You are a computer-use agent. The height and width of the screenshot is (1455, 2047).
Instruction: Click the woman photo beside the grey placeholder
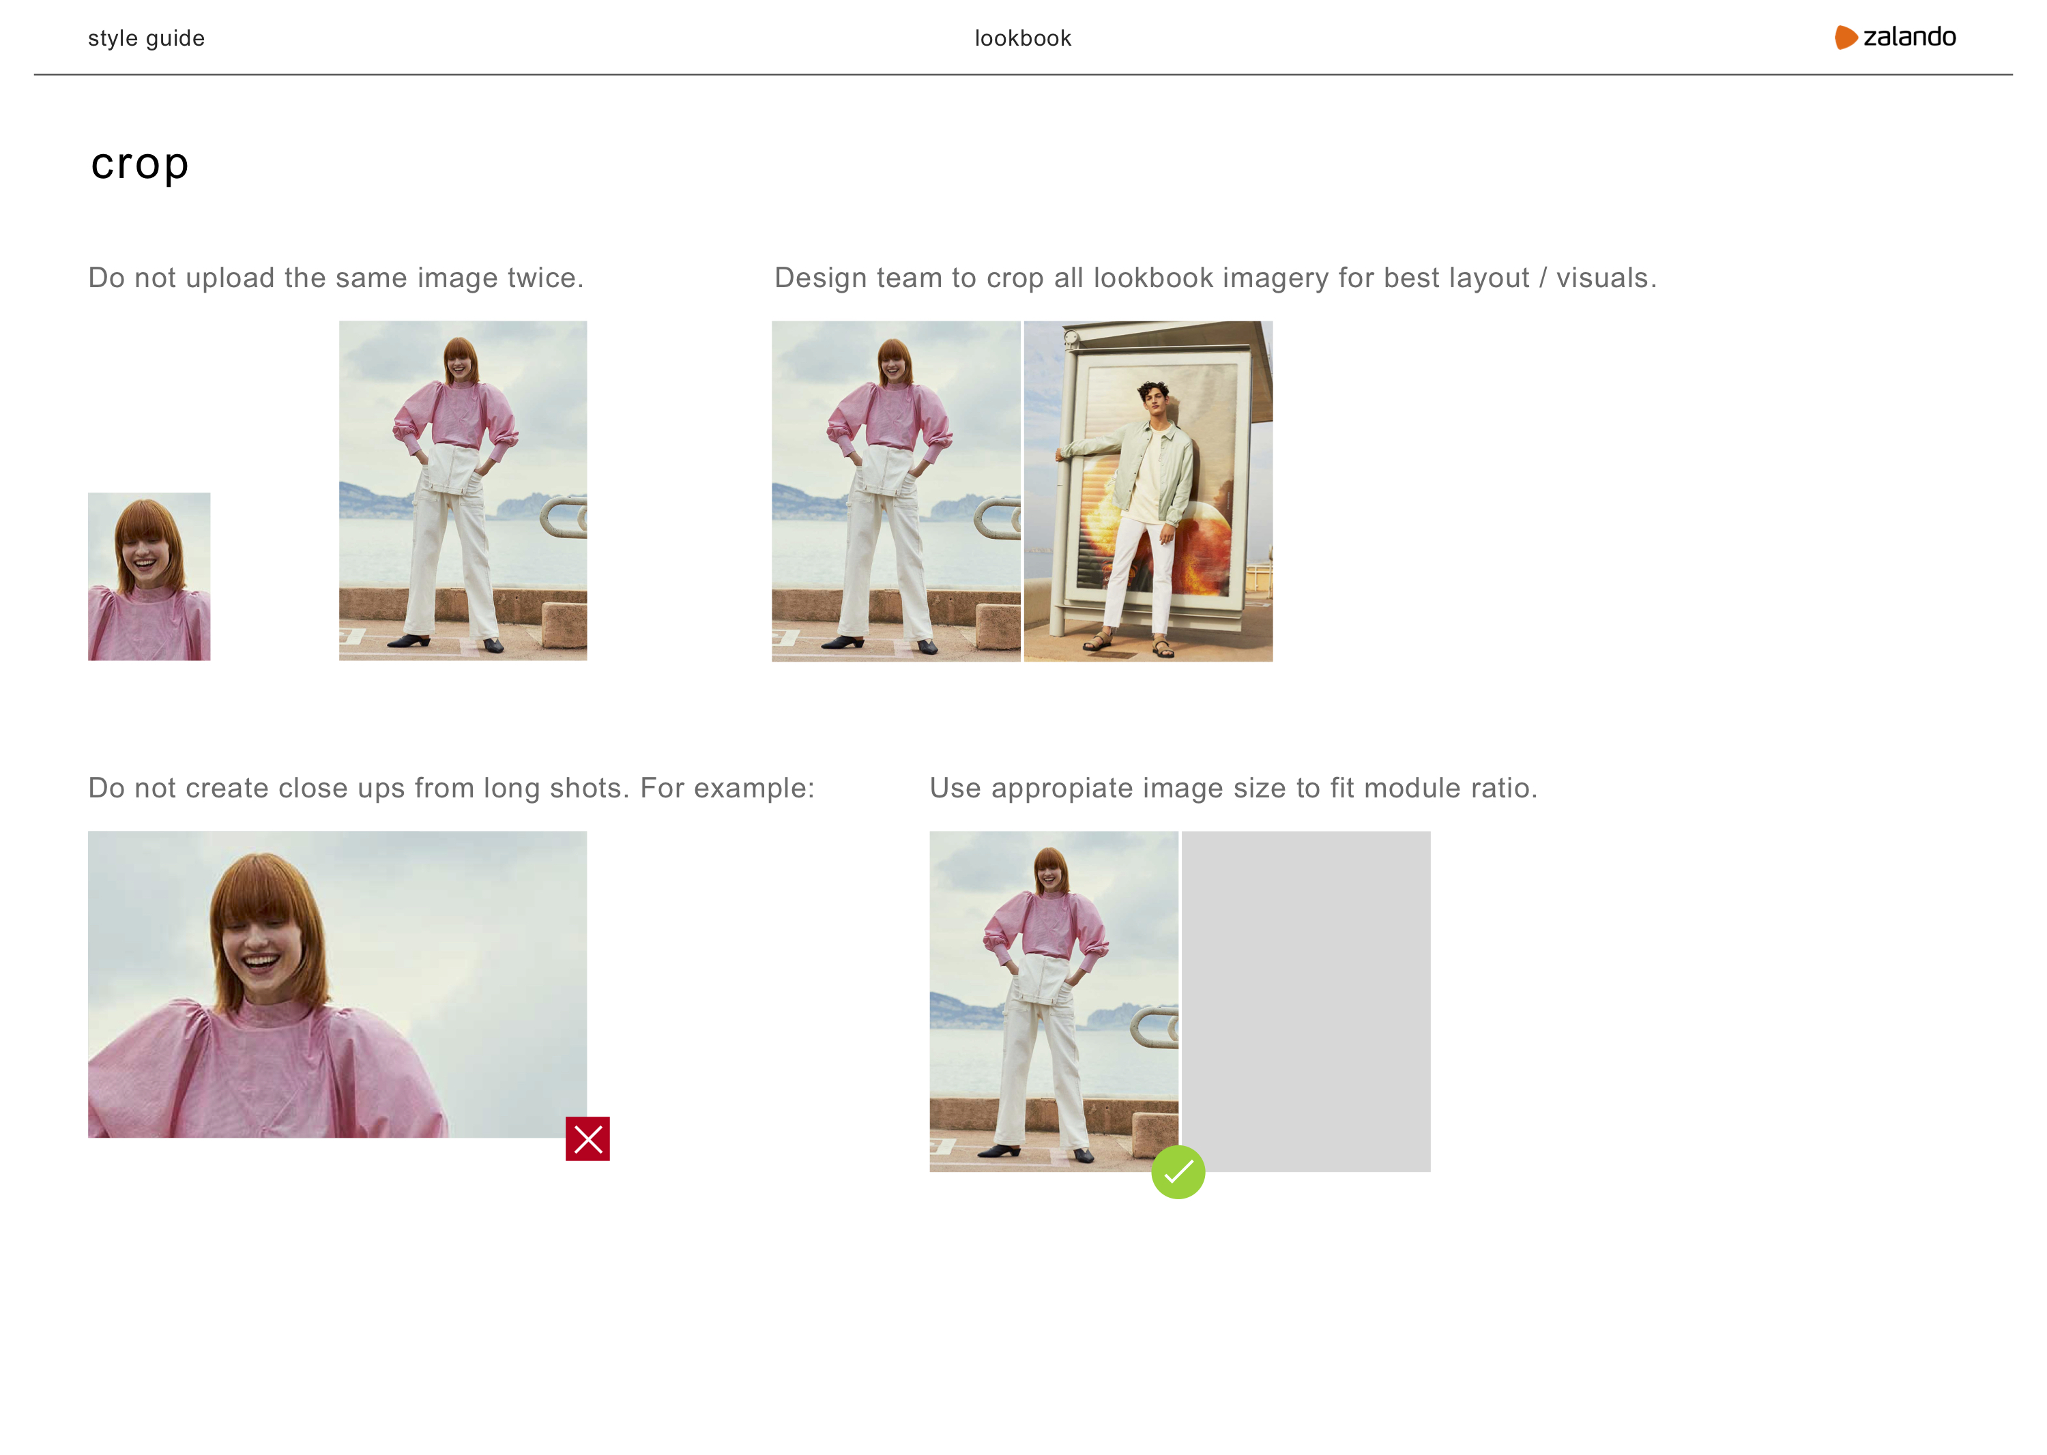(1053, 1001)
